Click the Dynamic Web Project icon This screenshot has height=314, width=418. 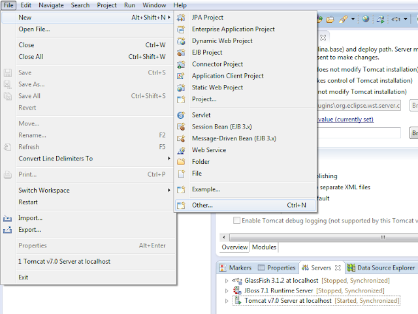click(181, 41)
